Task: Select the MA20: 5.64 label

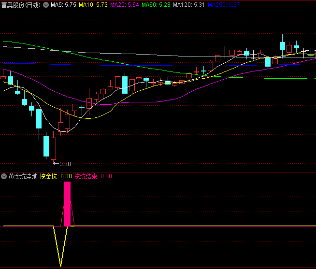Action: [125, 5]
